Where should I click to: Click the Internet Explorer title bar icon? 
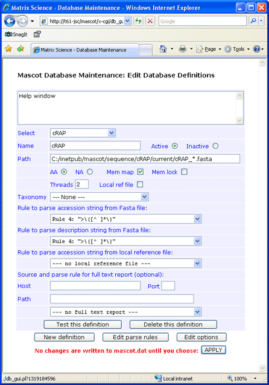click(7, 8)
